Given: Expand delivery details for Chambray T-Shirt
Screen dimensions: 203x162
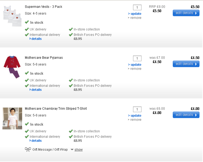Looking at the screenshot, I should coord(36,141).
